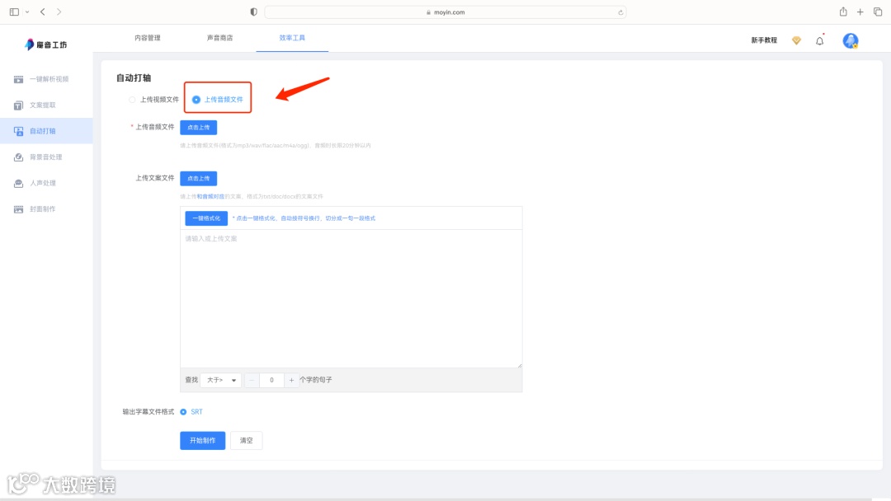Viewport: 891px width, 501px height.
Task: Focus the 请输入或上传文案 text area
Action: point(351,299)
